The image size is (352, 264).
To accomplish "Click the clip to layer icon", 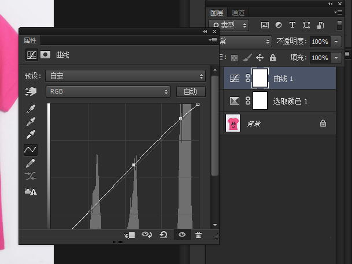I will [x=129, y=235].
